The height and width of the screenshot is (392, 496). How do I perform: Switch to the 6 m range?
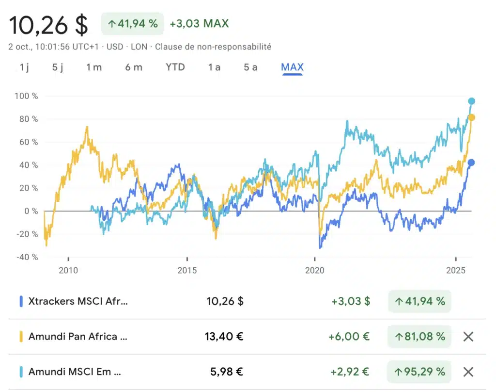coord(134,67)
